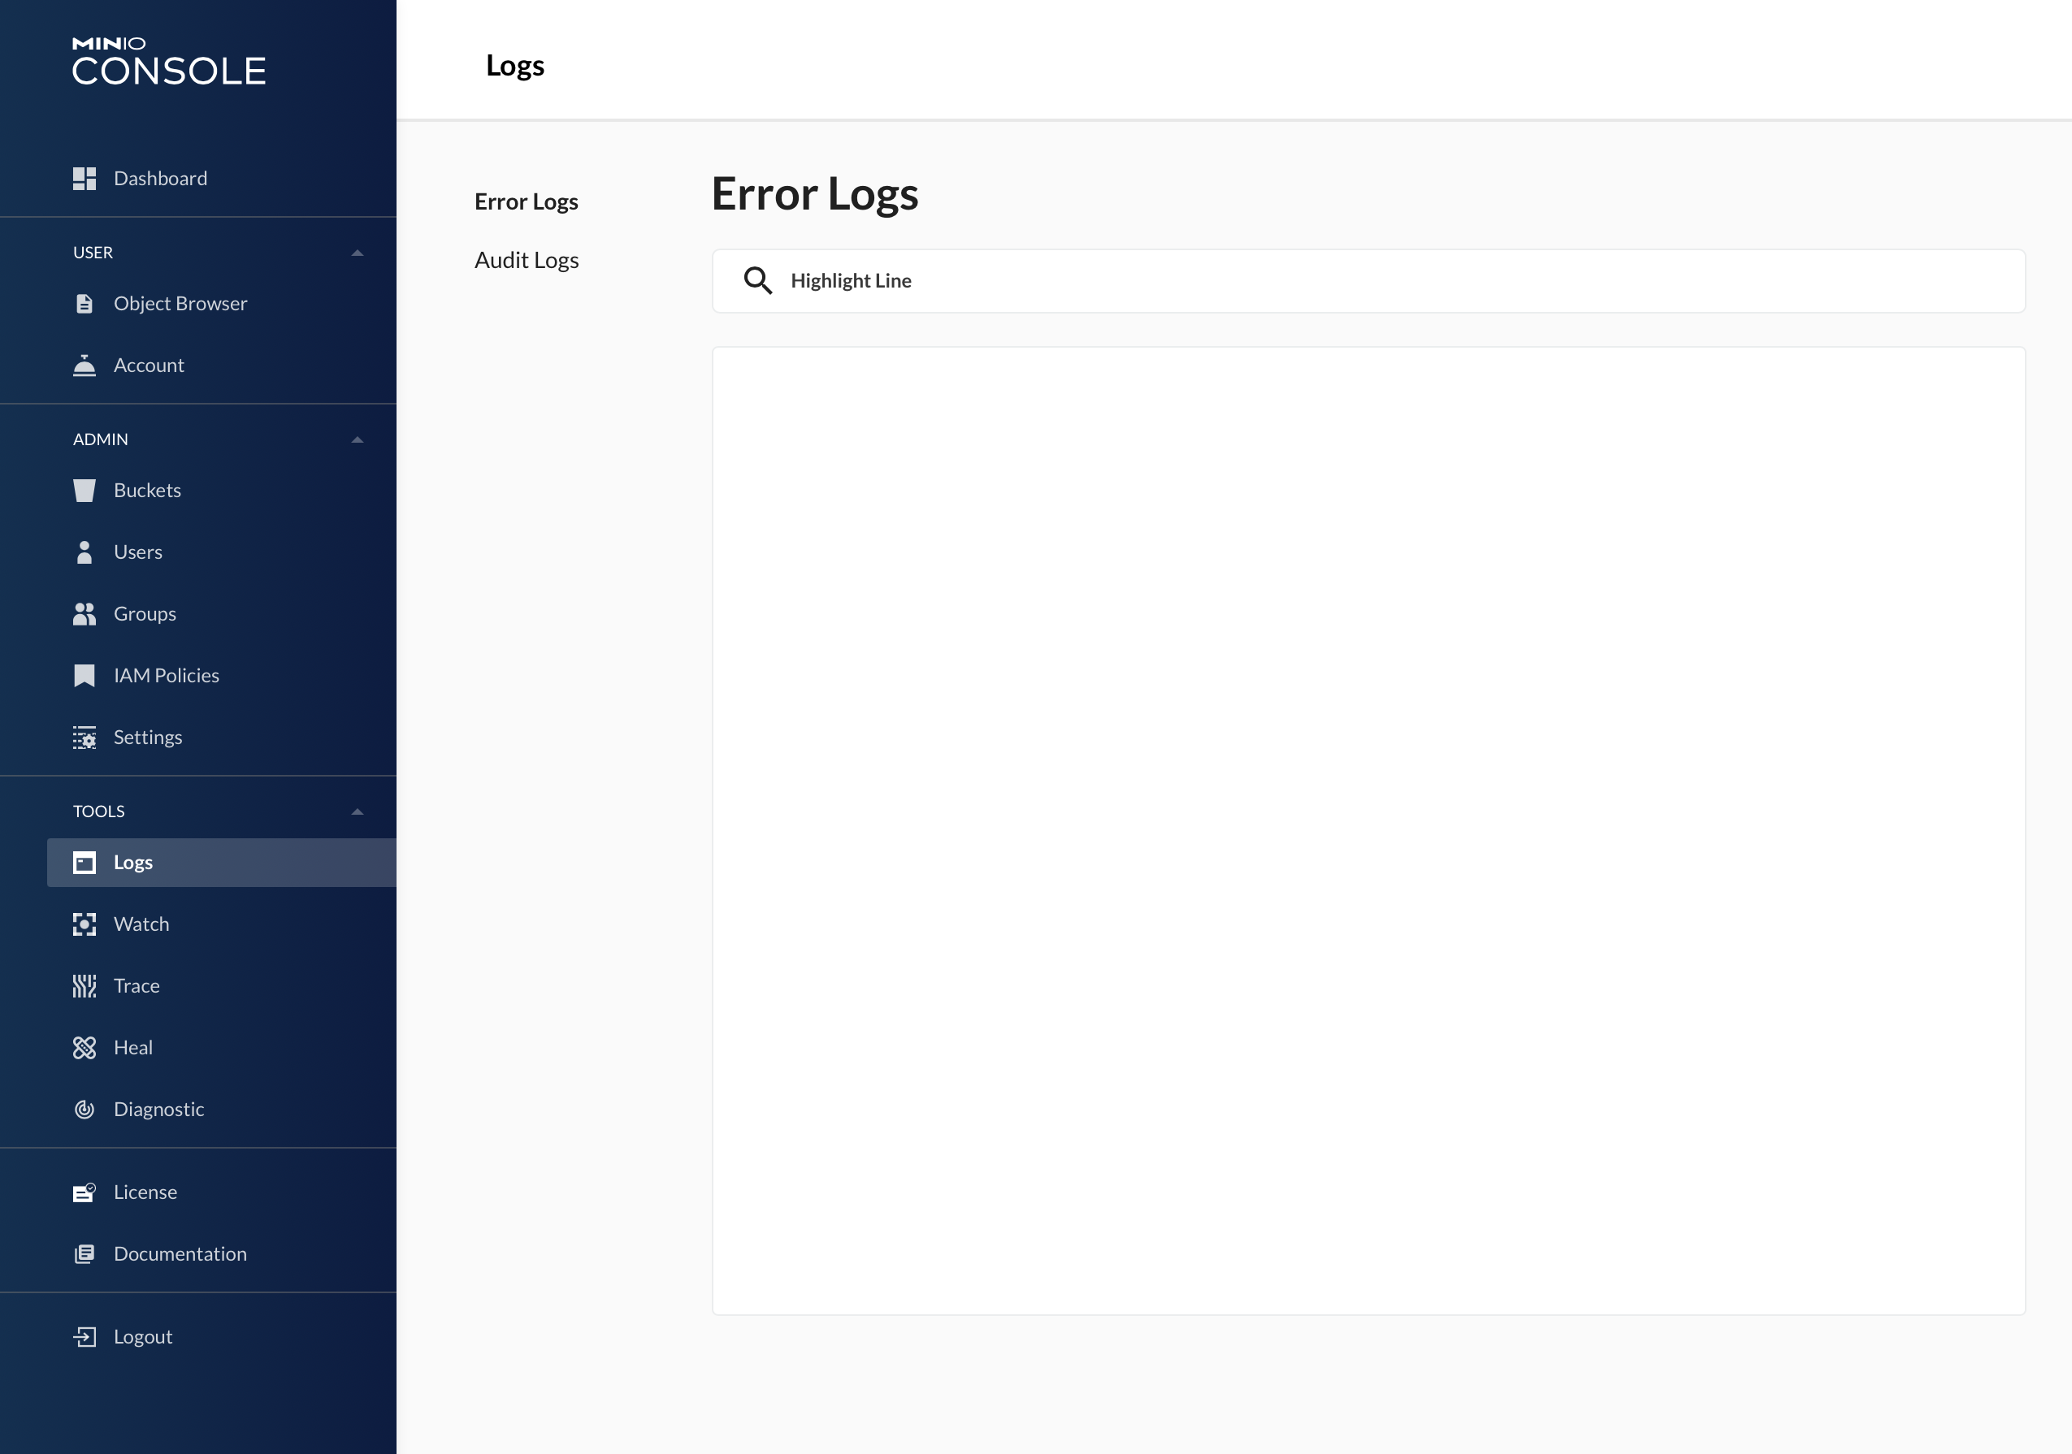Click the Buckets icon

[84, 491]
